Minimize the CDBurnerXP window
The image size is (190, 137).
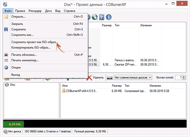tap(166, 4)
